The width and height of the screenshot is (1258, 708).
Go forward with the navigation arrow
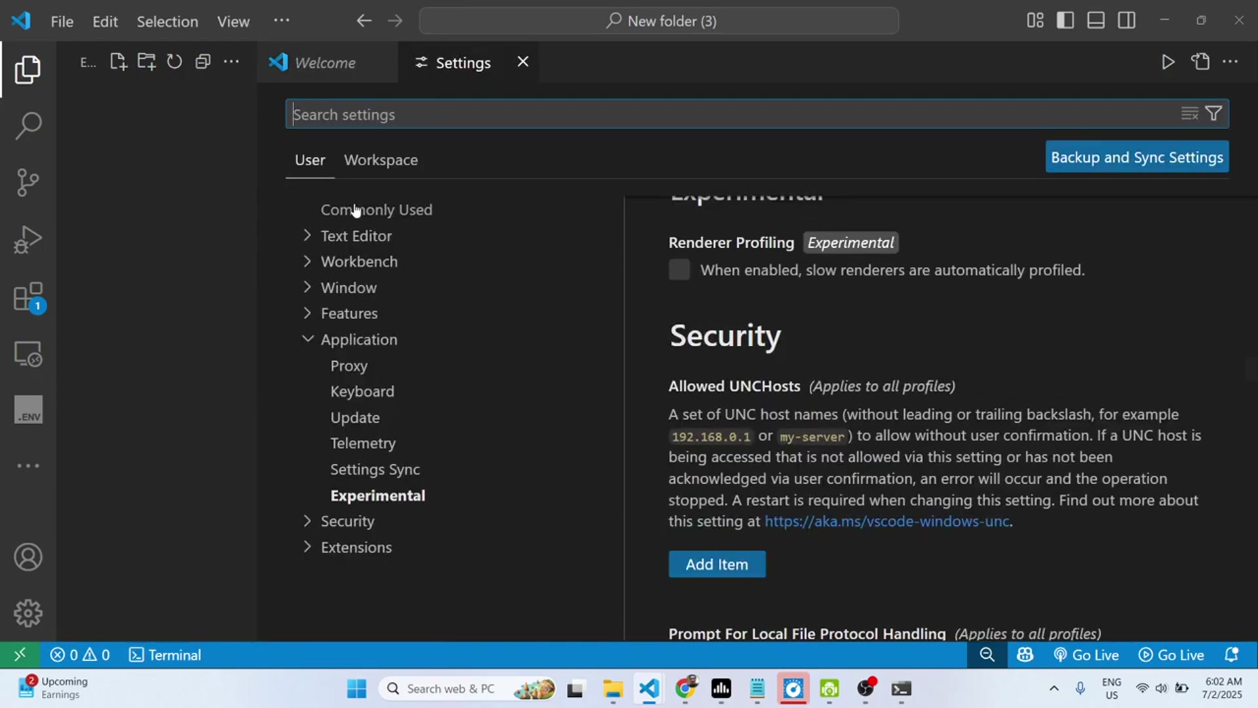tap(395, 21)
